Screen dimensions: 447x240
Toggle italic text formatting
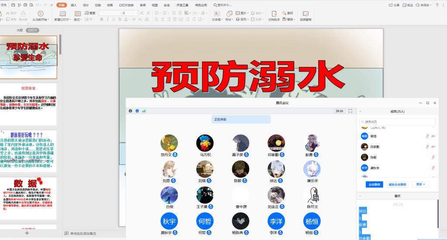[x=107, y=20]
